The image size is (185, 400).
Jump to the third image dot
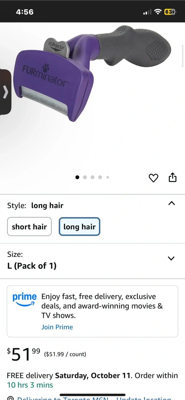pos(92,177)
